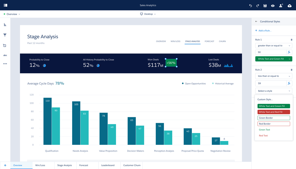Pick Green Border style option
Screen dimensions: 296x169
274,118
